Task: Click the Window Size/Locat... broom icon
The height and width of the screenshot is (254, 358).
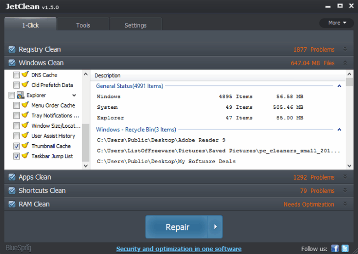Action: click(25, 125)
